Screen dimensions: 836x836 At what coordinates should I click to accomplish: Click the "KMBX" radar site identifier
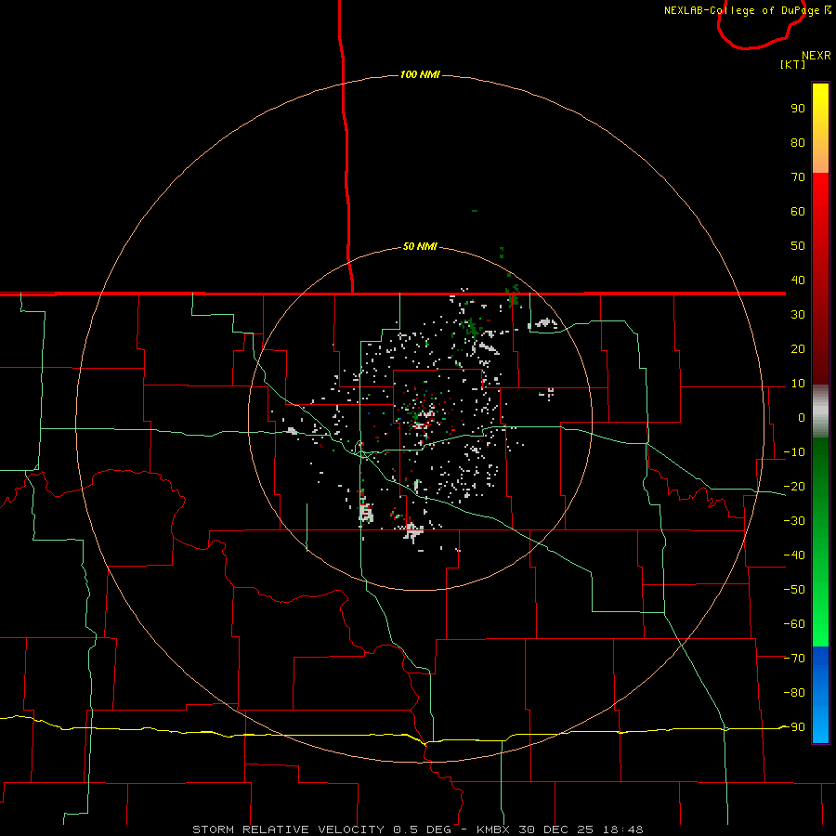(493, 829)
